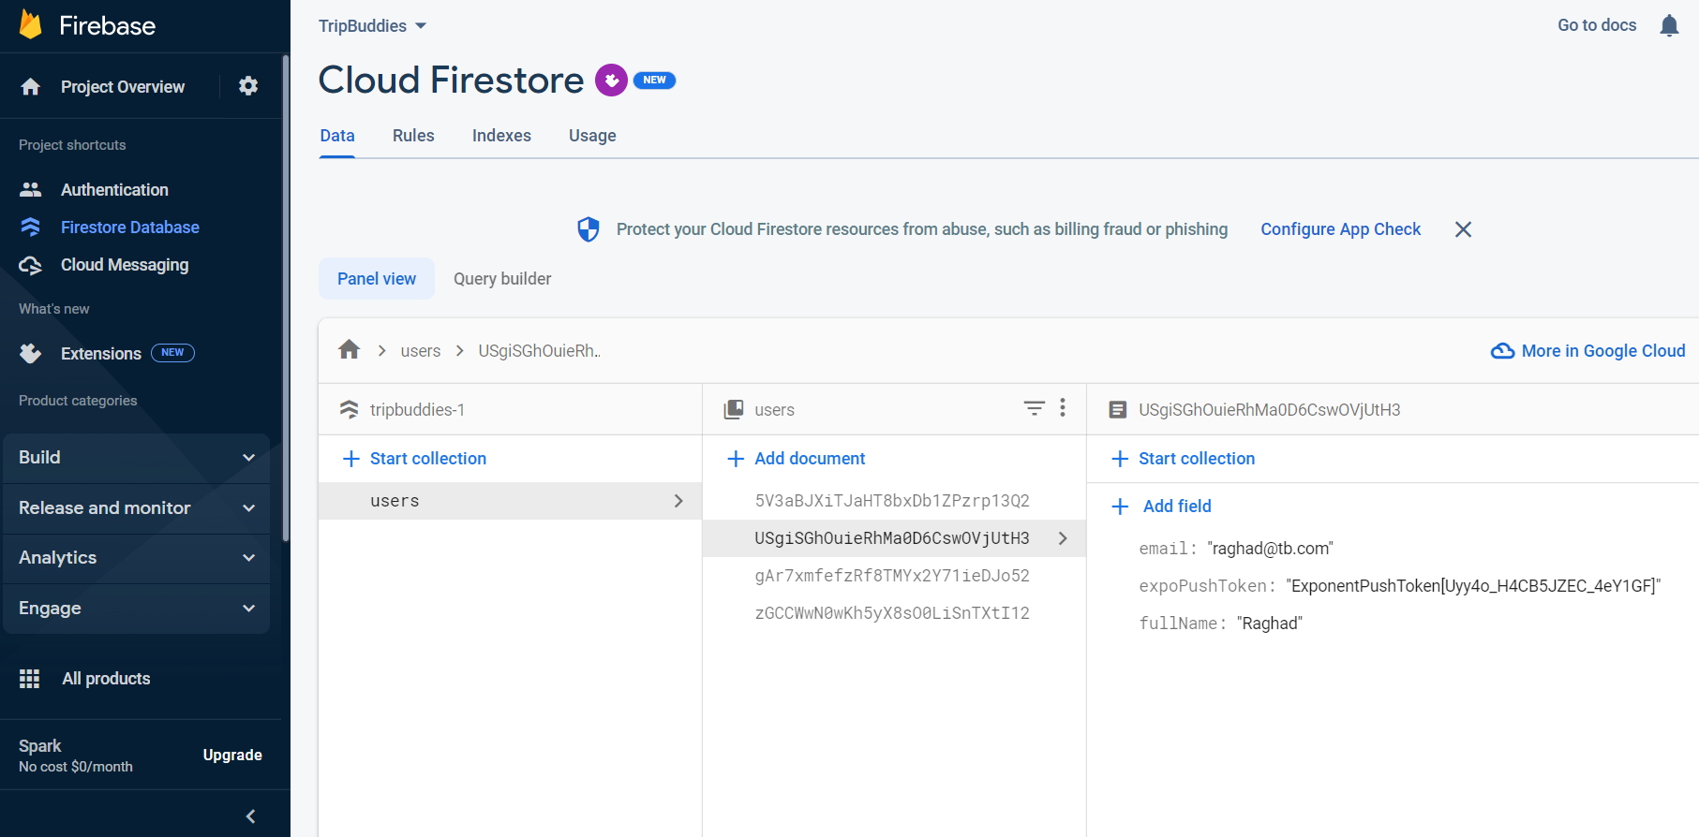Screen dimensions: 1699x837
Task: Open users collection filter icon
Action: tap(1034, 408)
